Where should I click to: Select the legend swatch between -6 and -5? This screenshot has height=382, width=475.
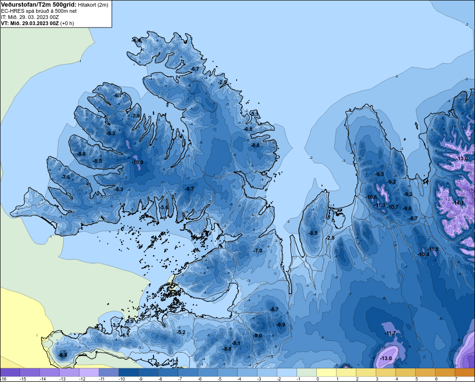click(x=208, y=373)
